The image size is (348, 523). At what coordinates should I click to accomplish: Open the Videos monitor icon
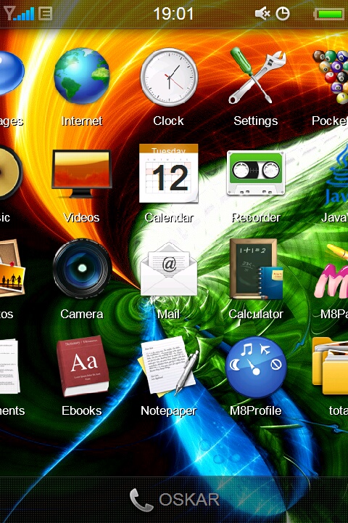click(x=82, y=174)
